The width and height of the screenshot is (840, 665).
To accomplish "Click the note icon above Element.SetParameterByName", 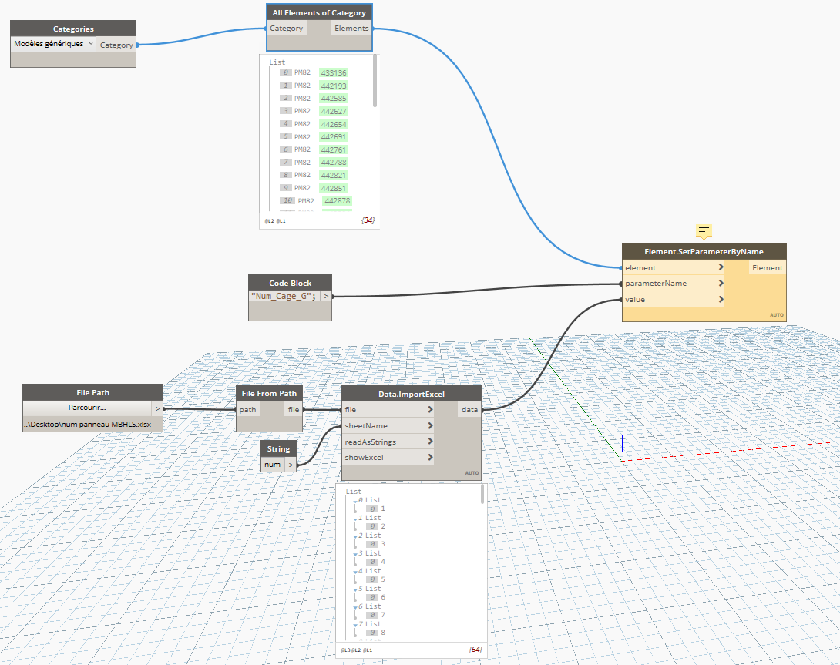I will tap(704, 230).
